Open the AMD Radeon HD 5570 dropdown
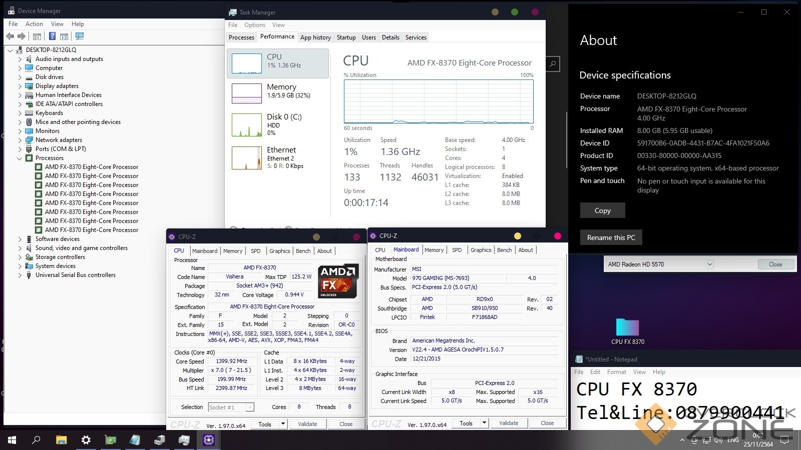Image resolution: width=801 pixels, height=450 pixels. point(709,264)
